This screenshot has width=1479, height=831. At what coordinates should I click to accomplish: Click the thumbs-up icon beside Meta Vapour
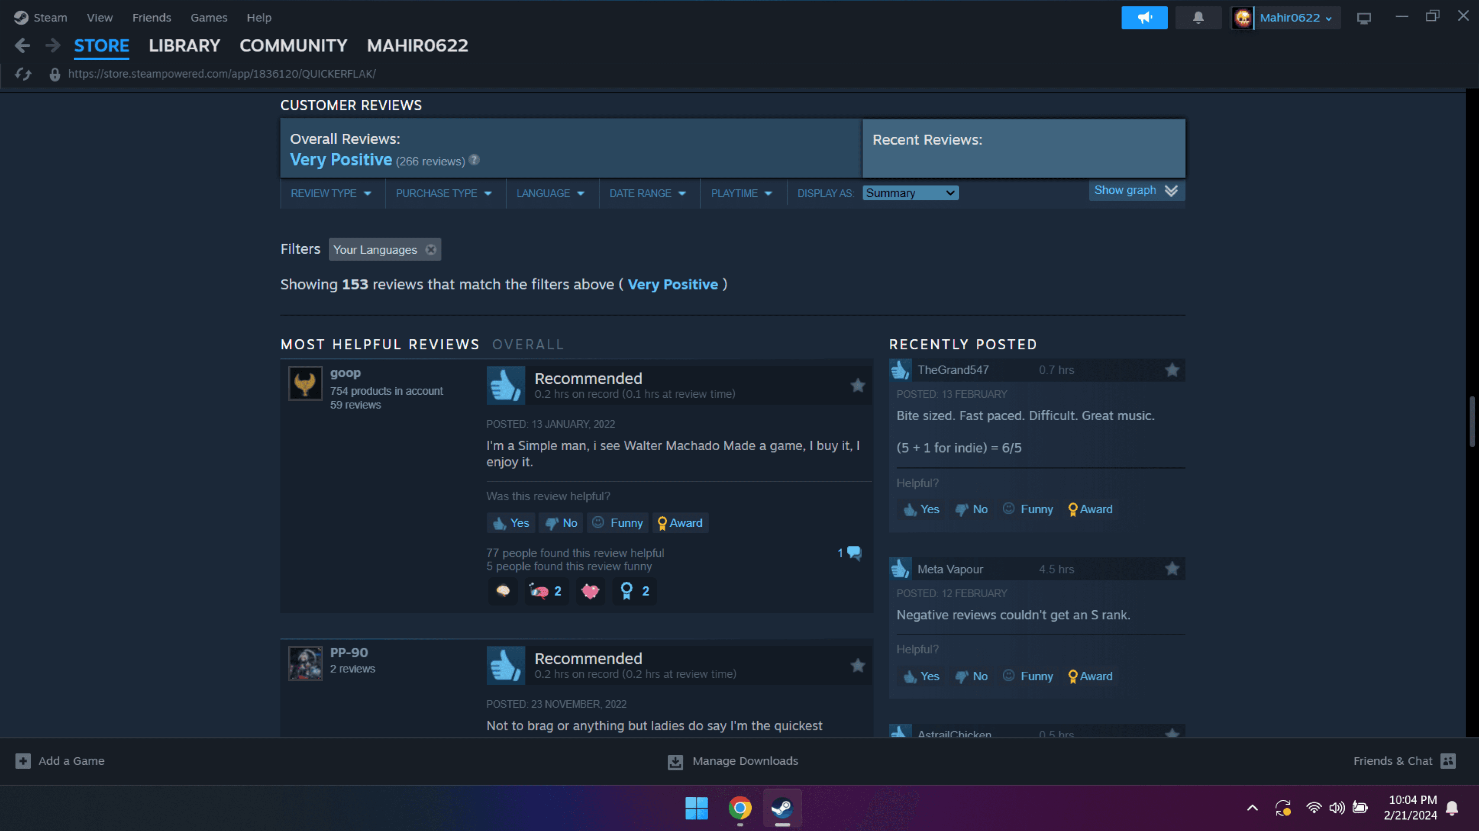tap(900, 569)
